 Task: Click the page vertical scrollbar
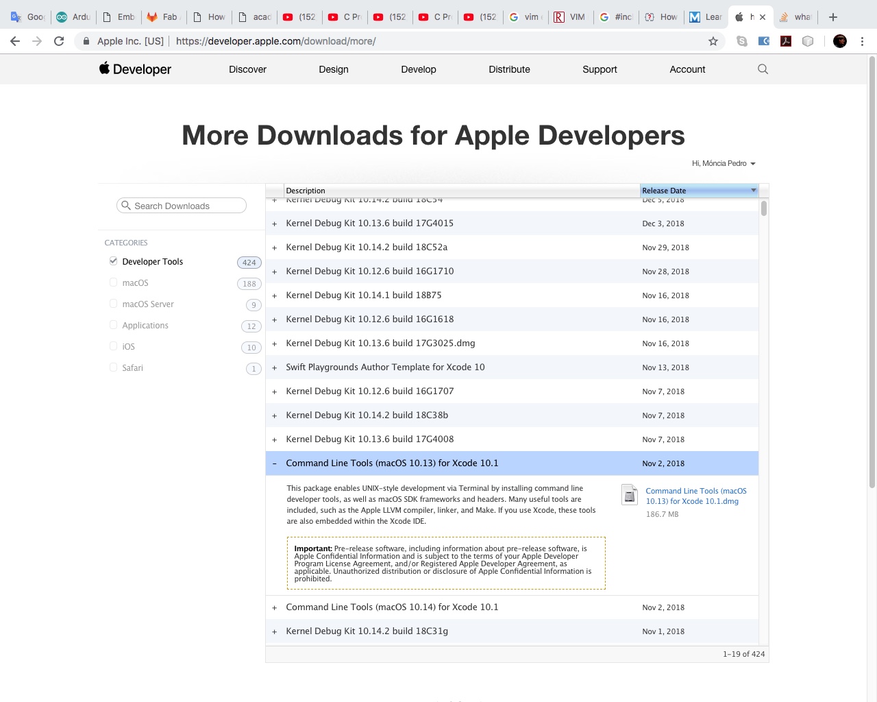872,272
